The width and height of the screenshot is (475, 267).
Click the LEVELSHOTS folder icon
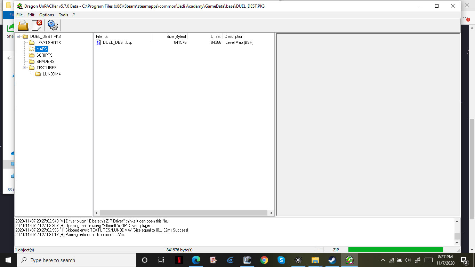pos(32,43)
